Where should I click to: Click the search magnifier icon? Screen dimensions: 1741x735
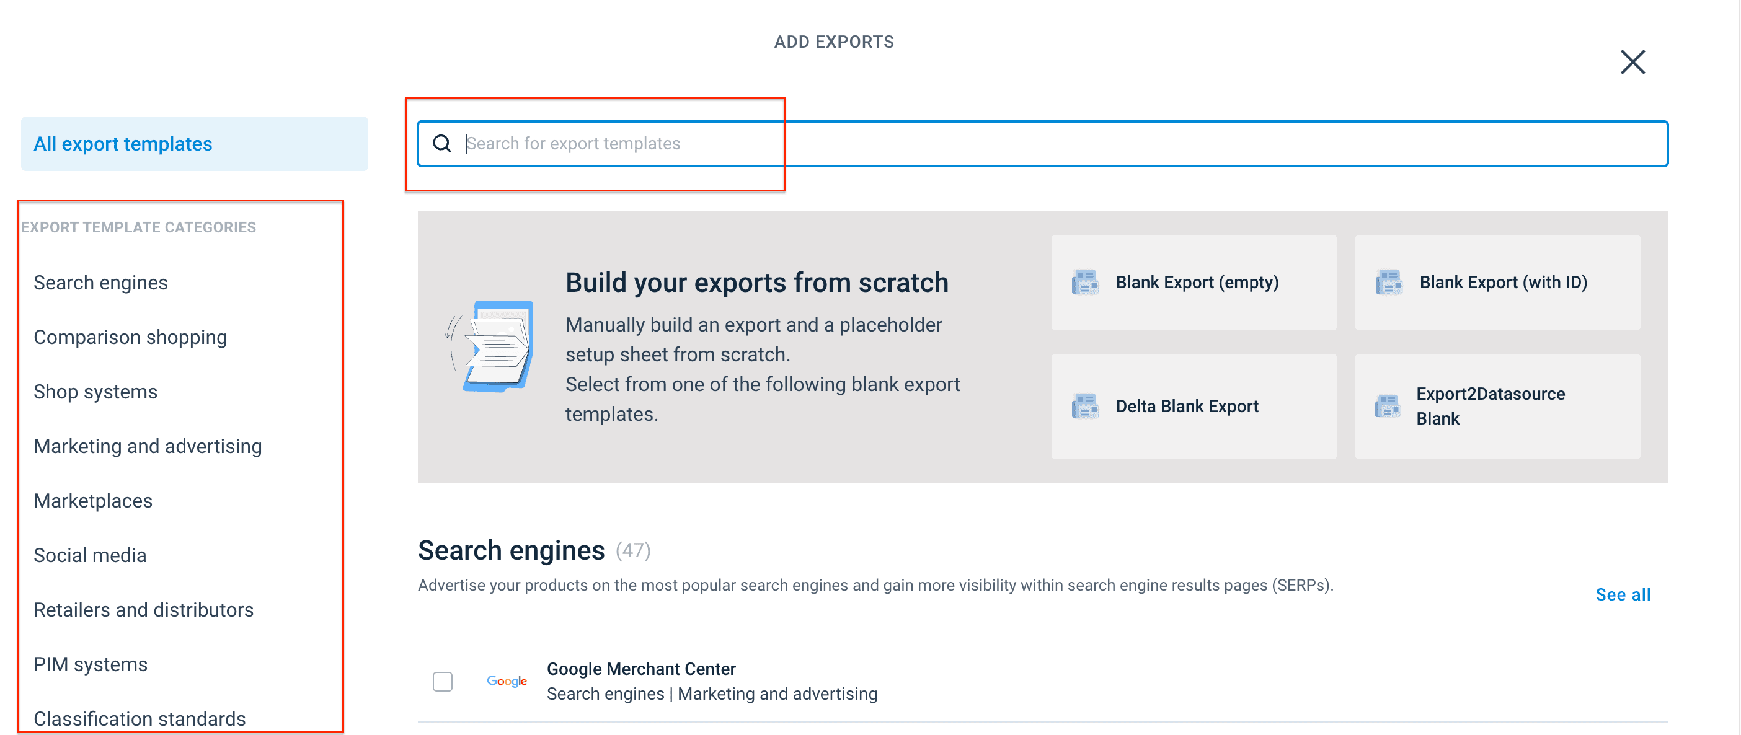click(x=442, y=143)
